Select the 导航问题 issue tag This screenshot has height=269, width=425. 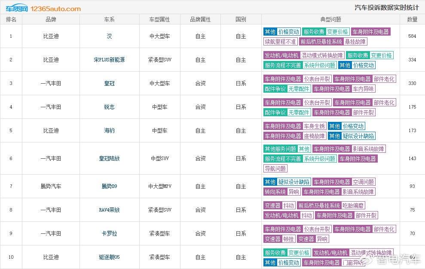[275, 169]
